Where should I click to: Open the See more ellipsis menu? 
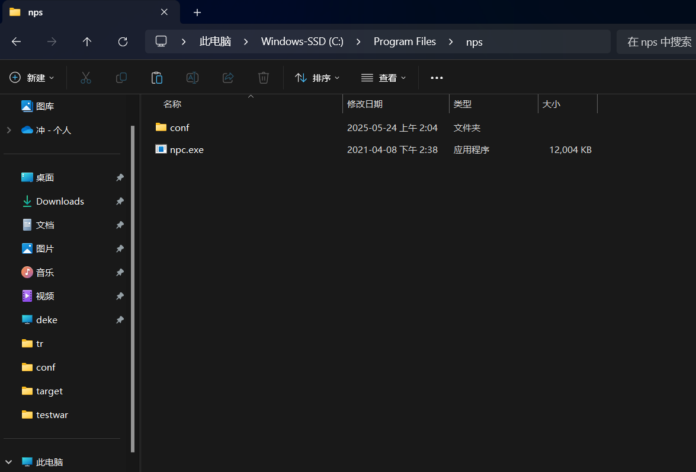(x=437, y=78)
